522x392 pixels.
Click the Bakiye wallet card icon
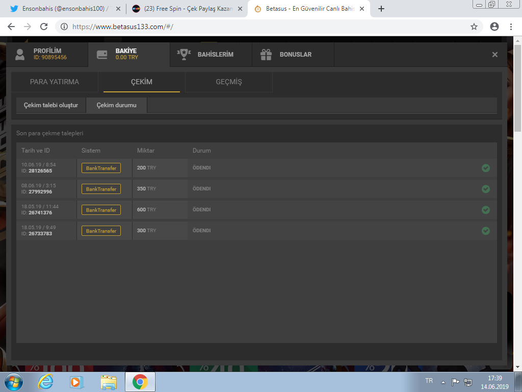pos(102,54)
